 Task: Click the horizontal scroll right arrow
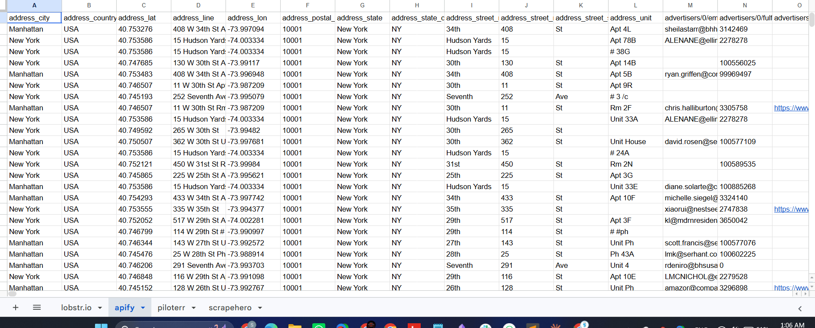coord(805,294)
